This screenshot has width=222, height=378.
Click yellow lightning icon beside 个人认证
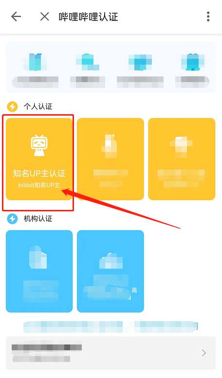[x=12, y=106]
